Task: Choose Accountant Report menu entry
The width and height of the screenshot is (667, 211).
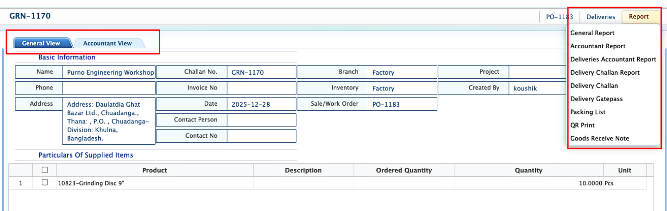Action: click(x=598, y=46)
